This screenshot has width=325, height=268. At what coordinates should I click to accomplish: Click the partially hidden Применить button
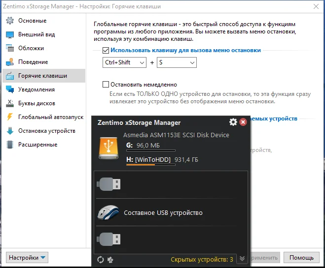[x=265, y=258]
